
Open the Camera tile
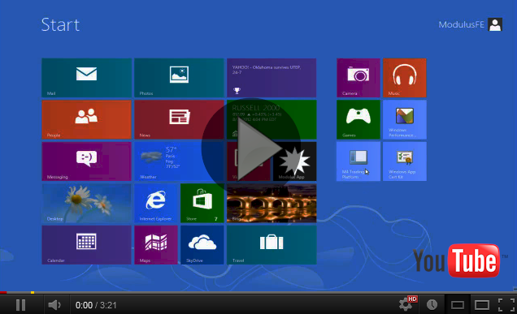point(358,78)
